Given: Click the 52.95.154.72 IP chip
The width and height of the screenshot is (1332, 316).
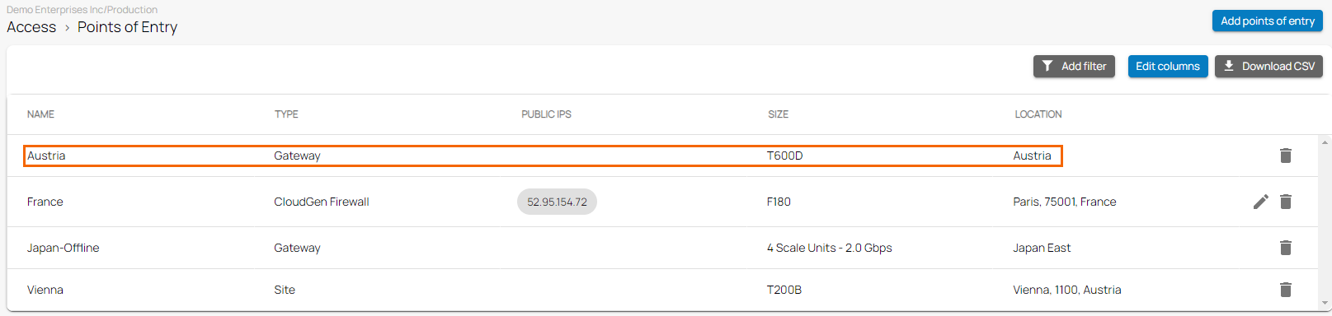Looking at the screenshot, I should (x=557, y=202).
